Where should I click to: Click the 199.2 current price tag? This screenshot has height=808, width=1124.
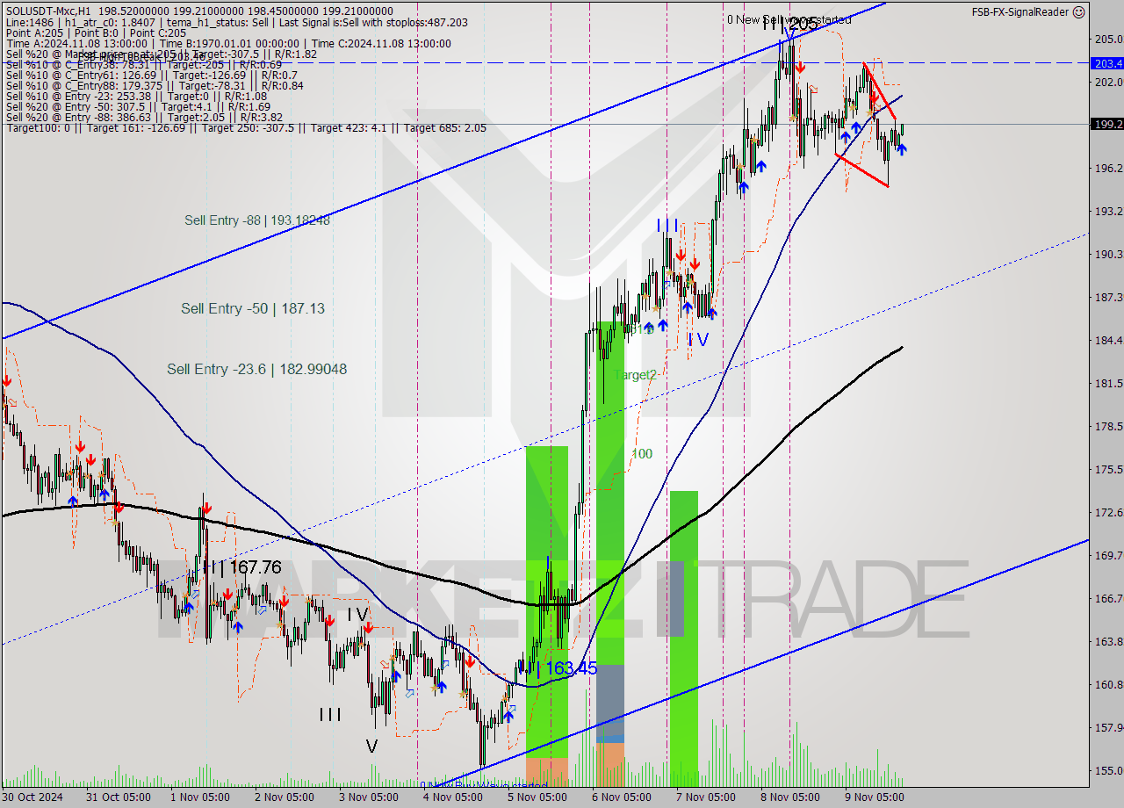point(1106,124)
